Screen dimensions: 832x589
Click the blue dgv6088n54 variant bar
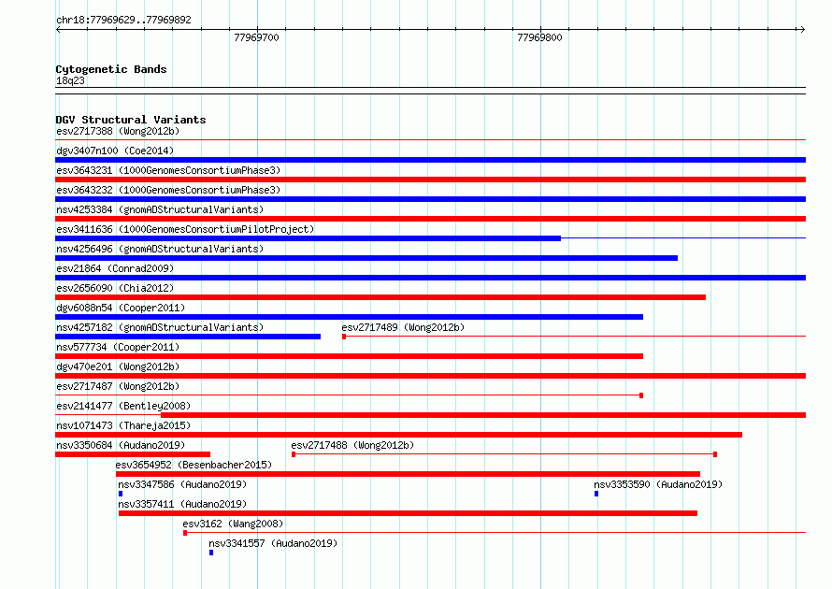point(349,317)
